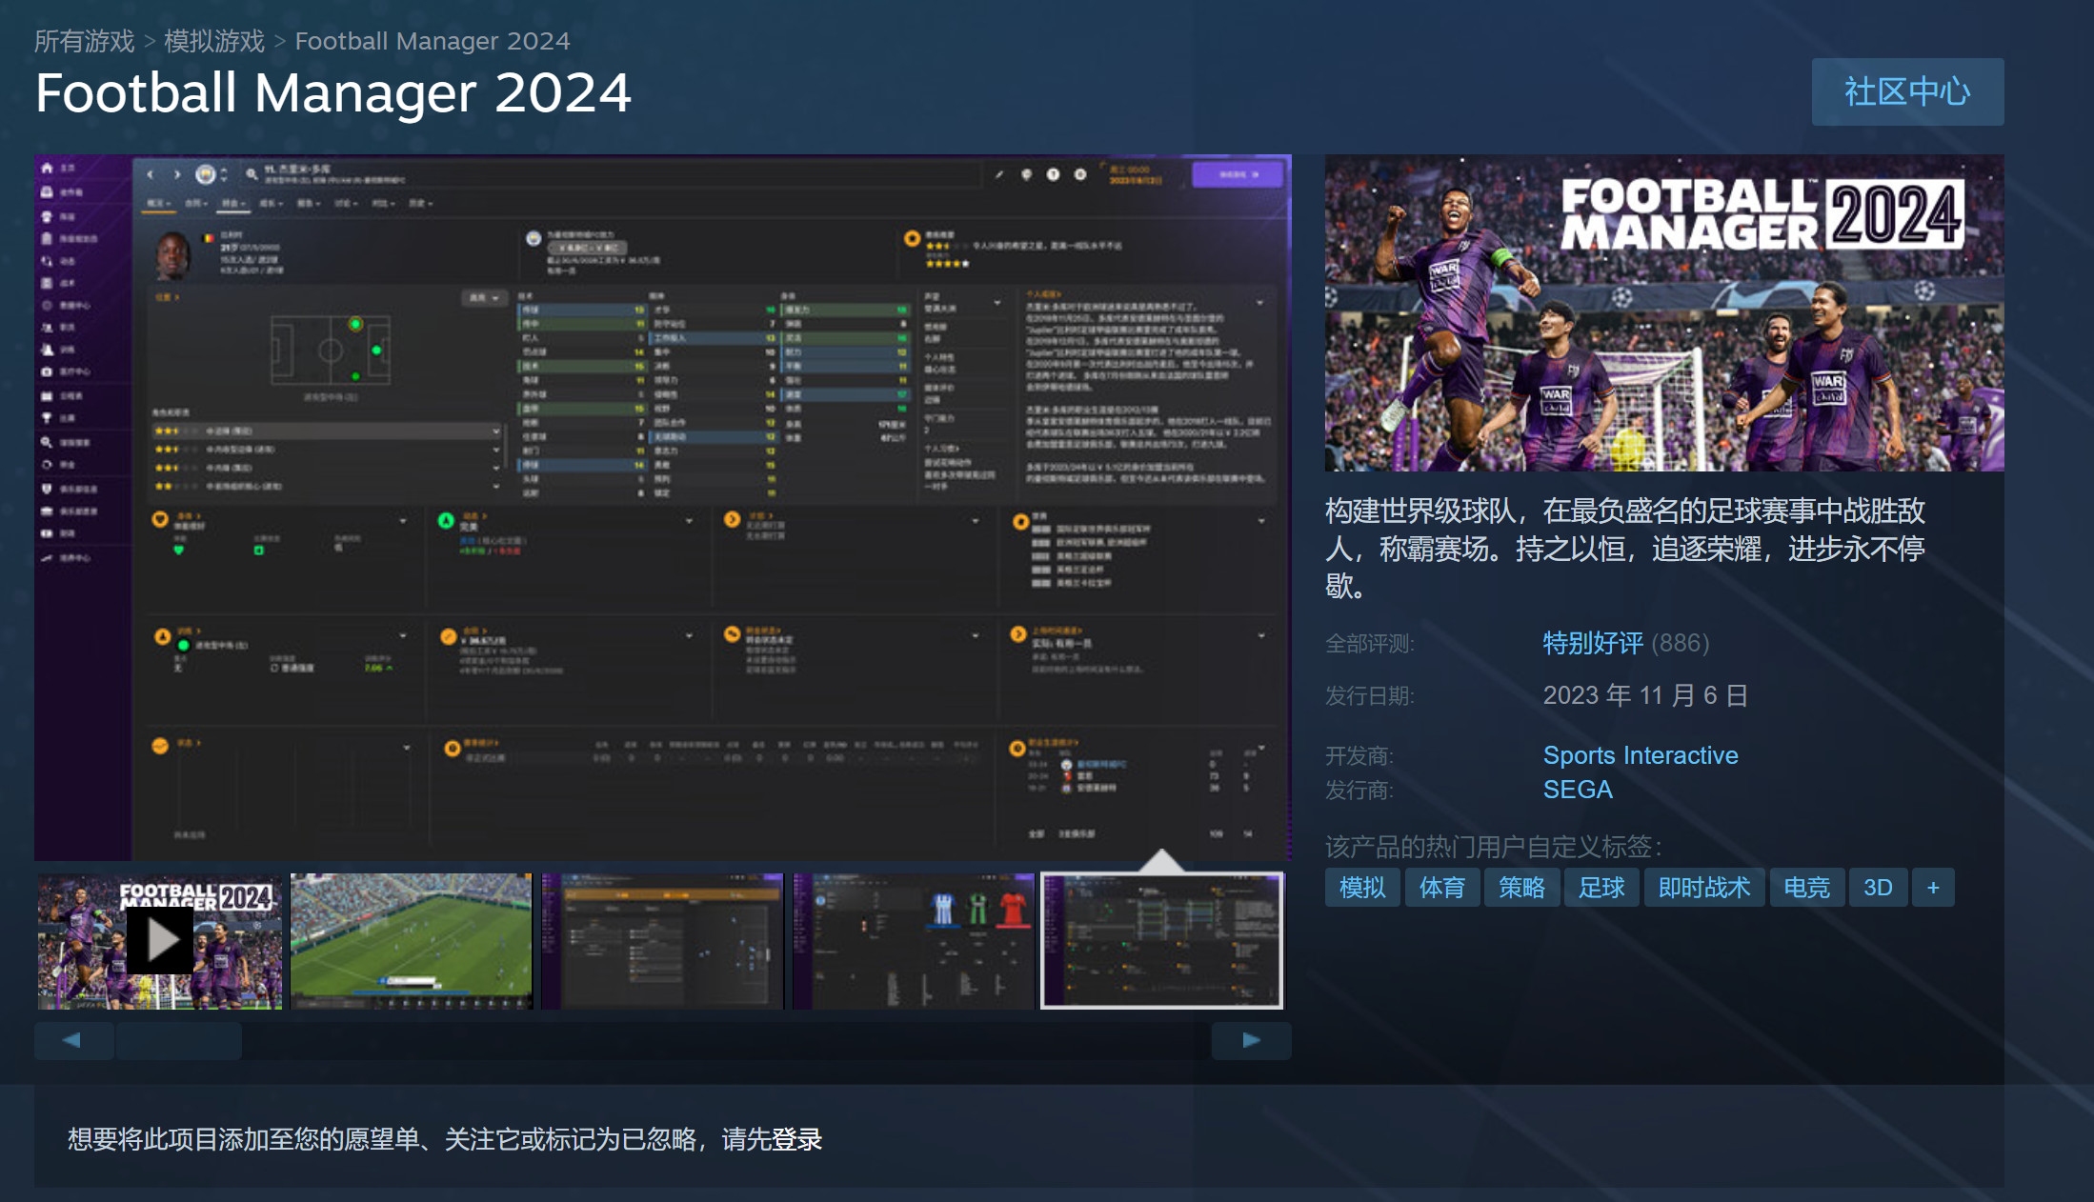Click the 足球 user tag
This screenshot has width=2094, height=1202.
[1601, 887]
